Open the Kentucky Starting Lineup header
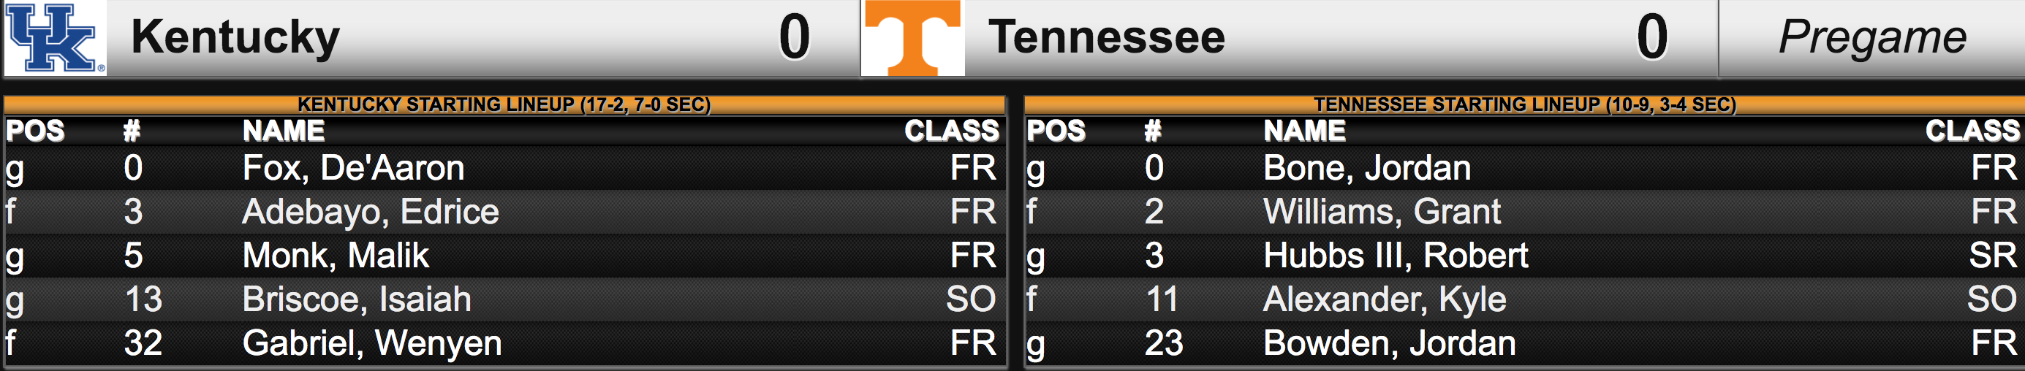The image size is (2025, 371). point(504,104)
